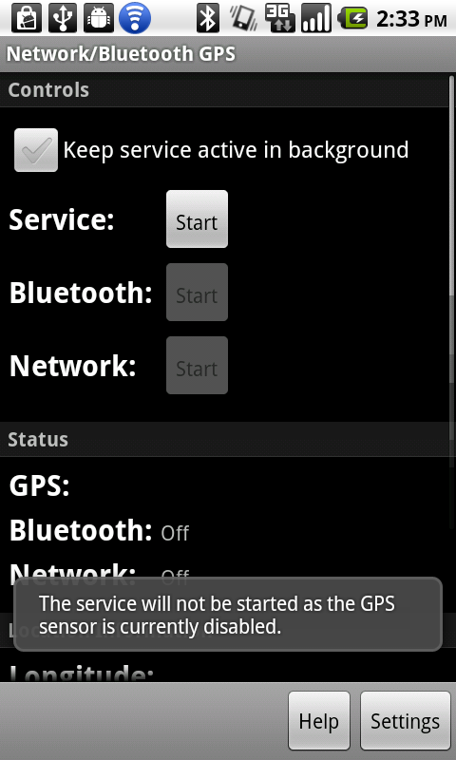This screenshot has height=760, width=456.
Task: Tap the Android debug bug icon
Action: pos(99,18)
